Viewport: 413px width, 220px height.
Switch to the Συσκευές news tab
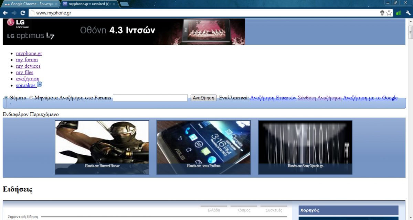(x=274, y=210)
